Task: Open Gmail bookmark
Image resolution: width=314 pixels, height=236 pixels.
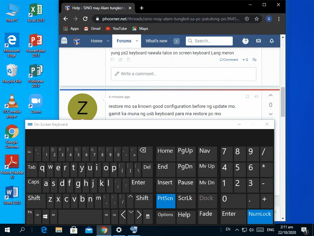Action: point(92,29)
